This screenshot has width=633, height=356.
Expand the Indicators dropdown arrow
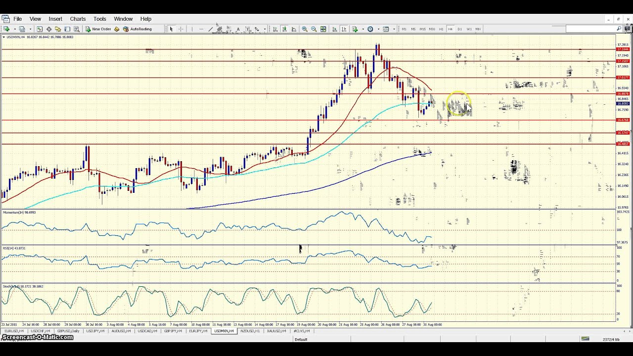363,29
